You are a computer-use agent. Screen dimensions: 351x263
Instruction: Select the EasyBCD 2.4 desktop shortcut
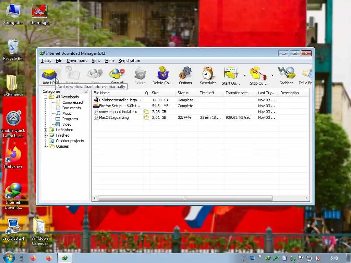(x=13, y=229)
